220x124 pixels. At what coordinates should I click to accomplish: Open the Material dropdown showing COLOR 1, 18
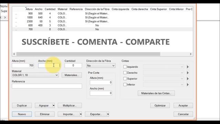click(x=35, y=75)
